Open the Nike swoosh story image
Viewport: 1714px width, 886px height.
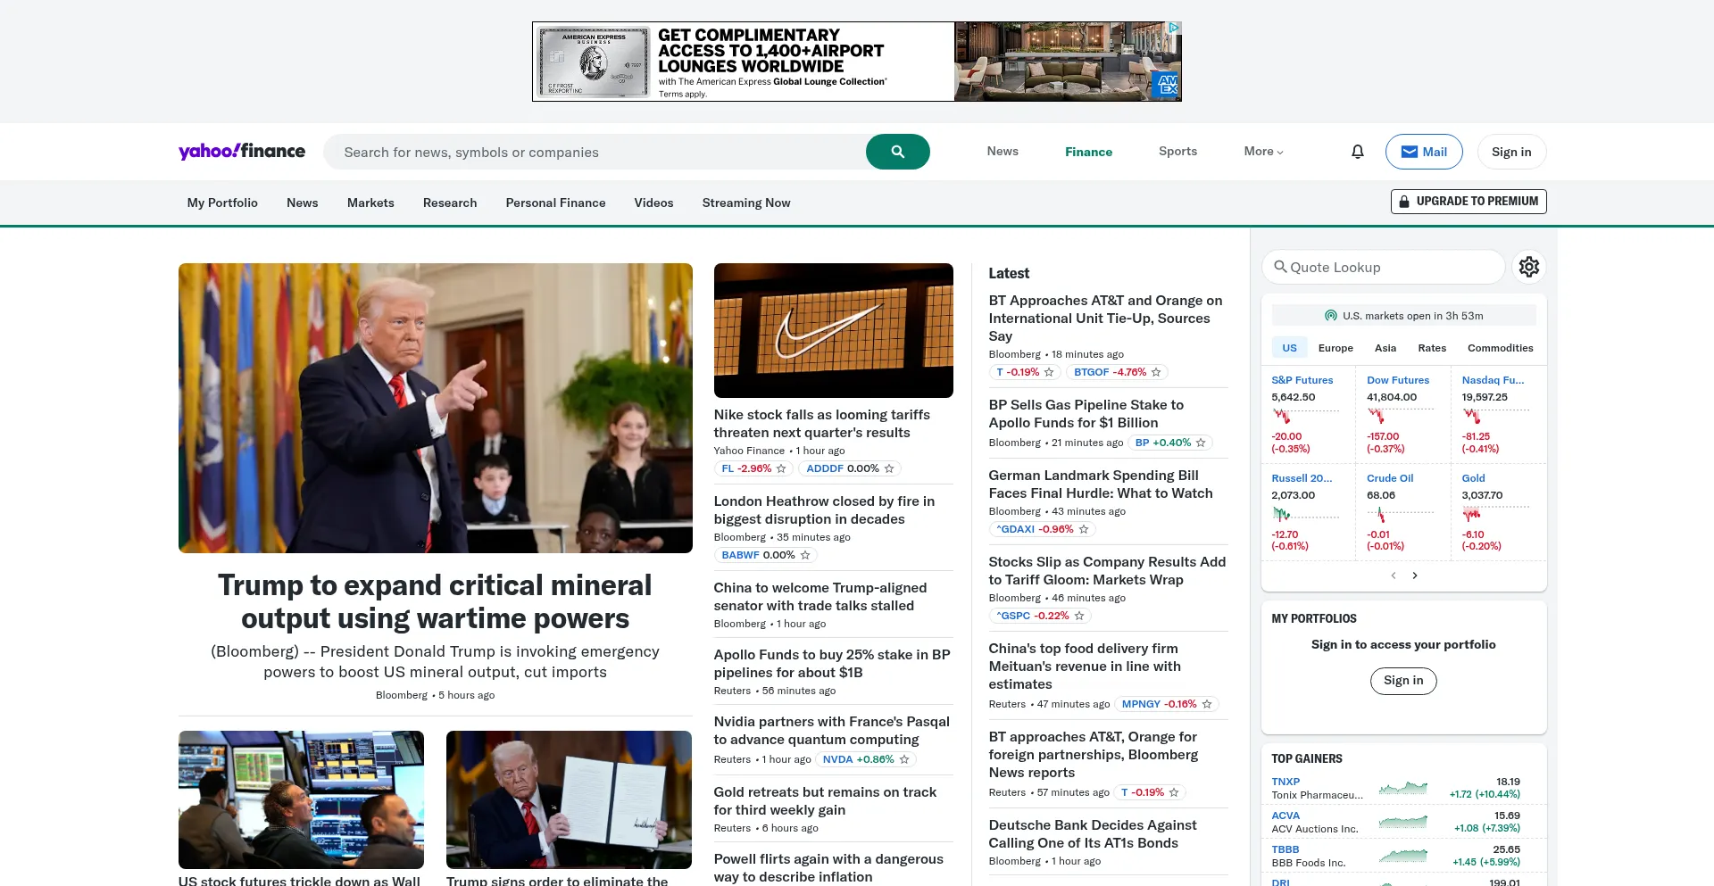click(834, 330)
